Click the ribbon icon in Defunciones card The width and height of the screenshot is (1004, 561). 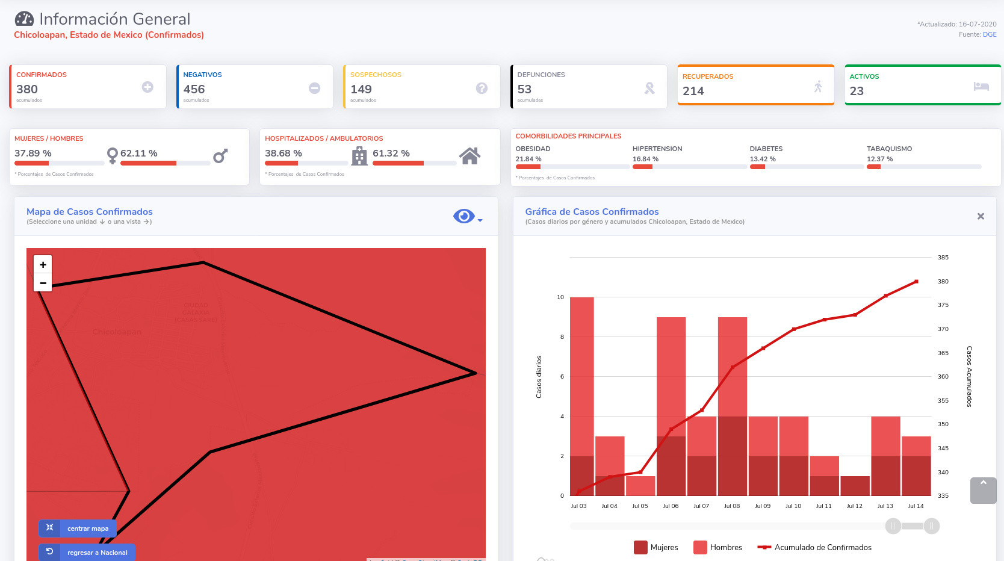(x=649, y=88)
